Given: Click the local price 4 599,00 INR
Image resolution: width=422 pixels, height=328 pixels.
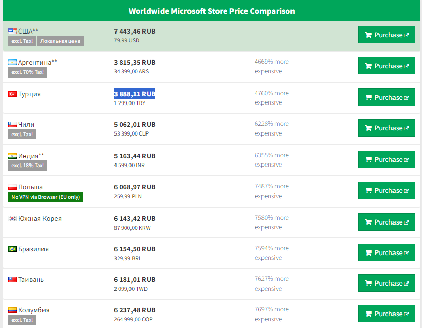Looking at the screenshot, I should [x=129, y=165].
